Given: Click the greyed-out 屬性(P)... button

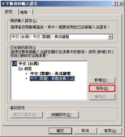Looking at the screenshot, I should (102, 97).
